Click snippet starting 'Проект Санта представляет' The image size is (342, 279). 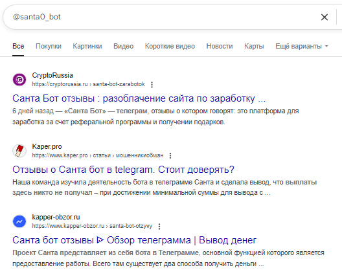pyautogui.click(x=168, y=258)
